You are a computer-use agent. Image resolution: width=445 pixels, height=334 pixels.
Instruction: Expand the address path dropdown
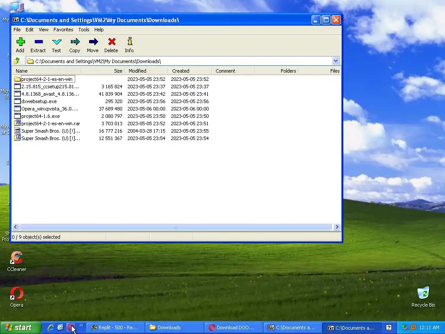click(335, 61)
